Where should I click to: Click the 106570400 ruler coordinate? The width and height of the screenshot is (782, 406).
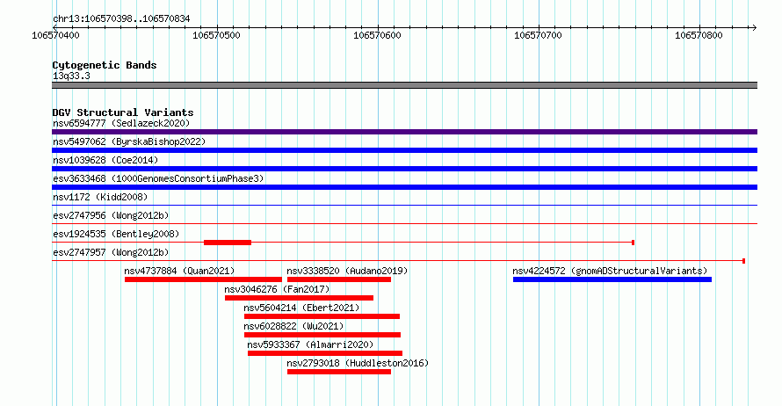(x=55, y=35)
